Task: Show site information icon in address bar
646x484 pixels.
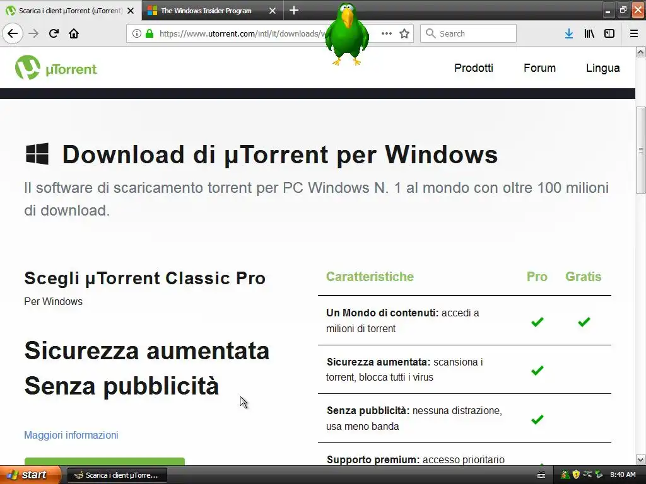Action: coord(137,34)
